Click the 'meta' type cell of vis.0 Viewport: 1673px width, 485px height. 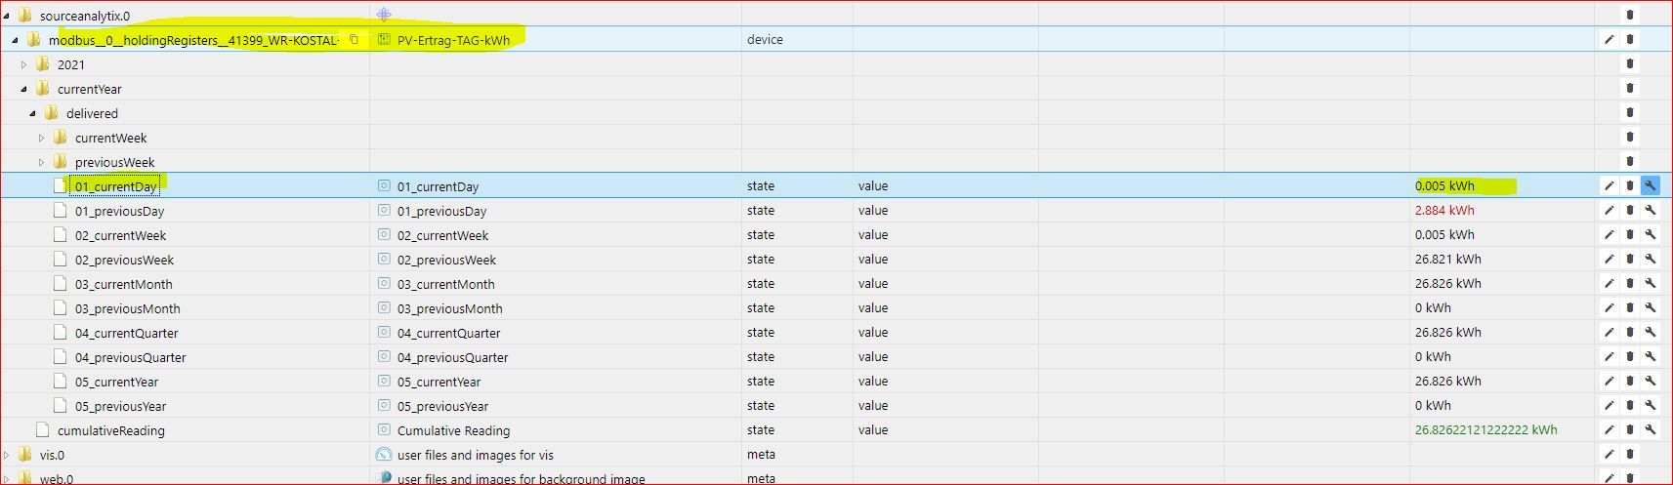(761, 454)
